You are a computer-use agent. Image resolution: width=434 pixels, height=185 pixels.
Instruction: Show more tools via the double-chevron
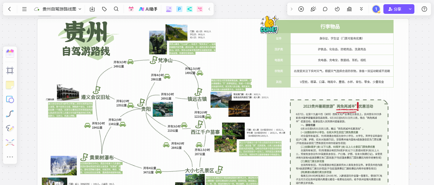(x=361, y=9)
